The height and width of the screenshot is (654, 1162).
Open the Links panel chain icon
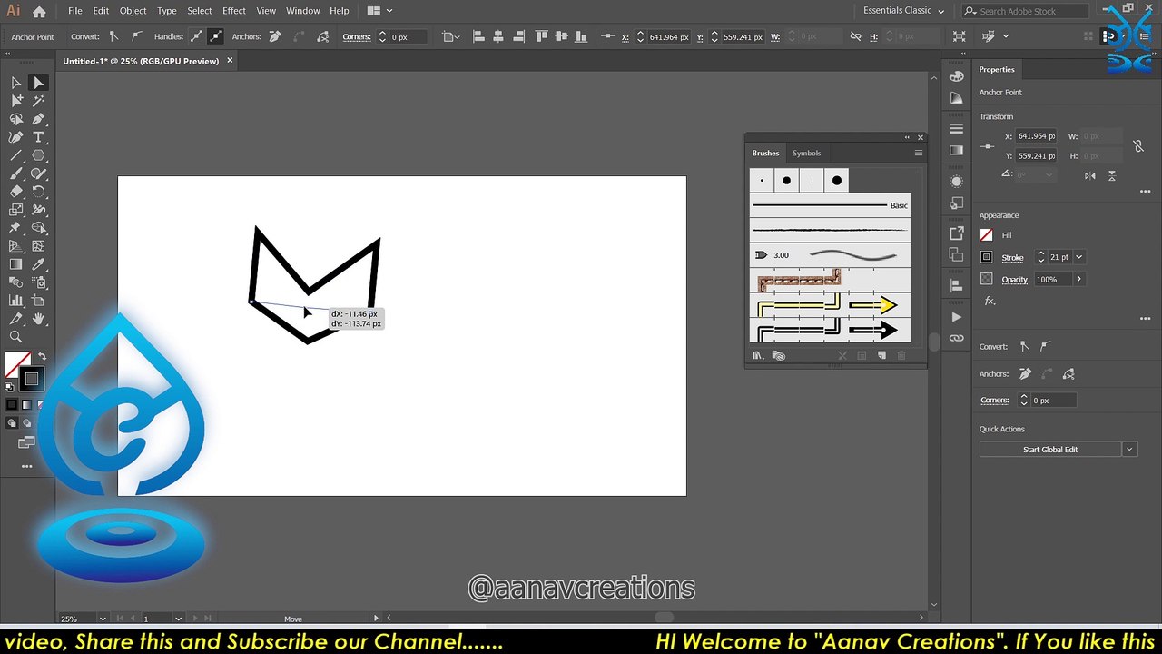click(956, 338)
